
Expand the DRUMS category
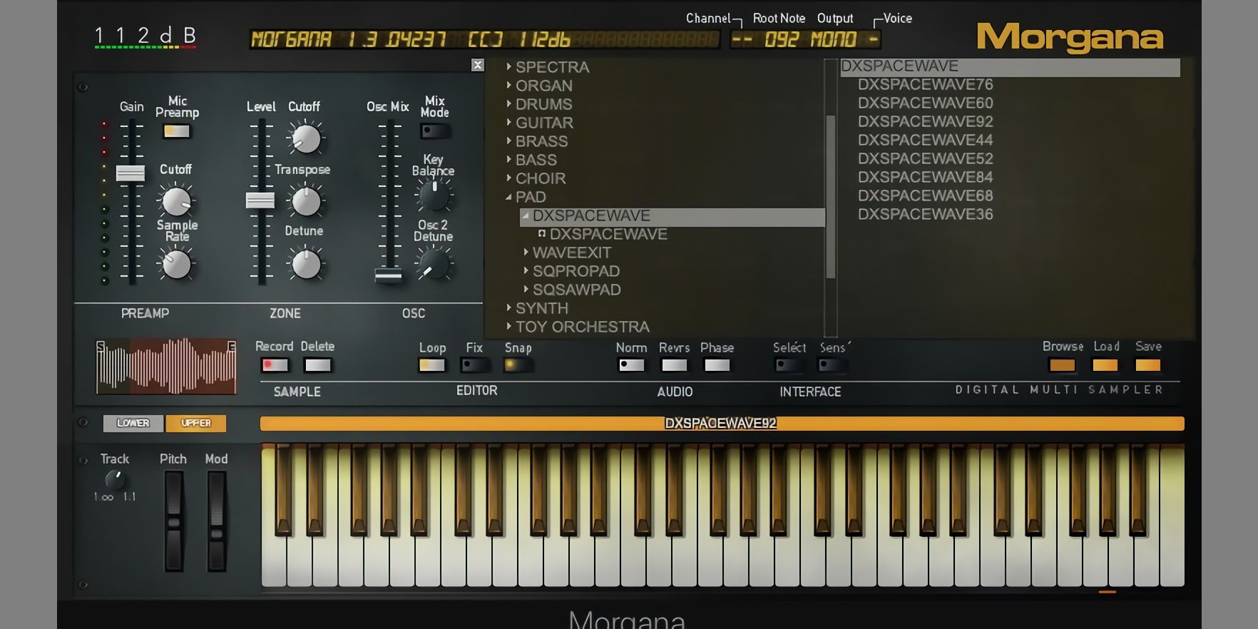508,103
